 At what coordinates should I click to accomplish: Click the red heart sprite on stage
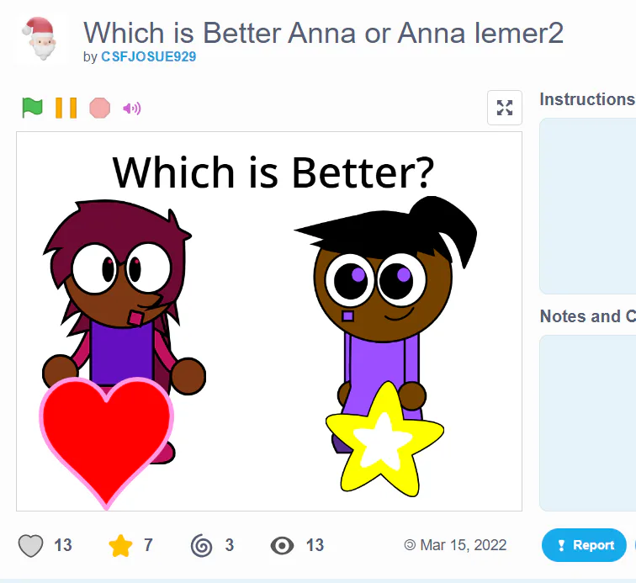[105, 437]
